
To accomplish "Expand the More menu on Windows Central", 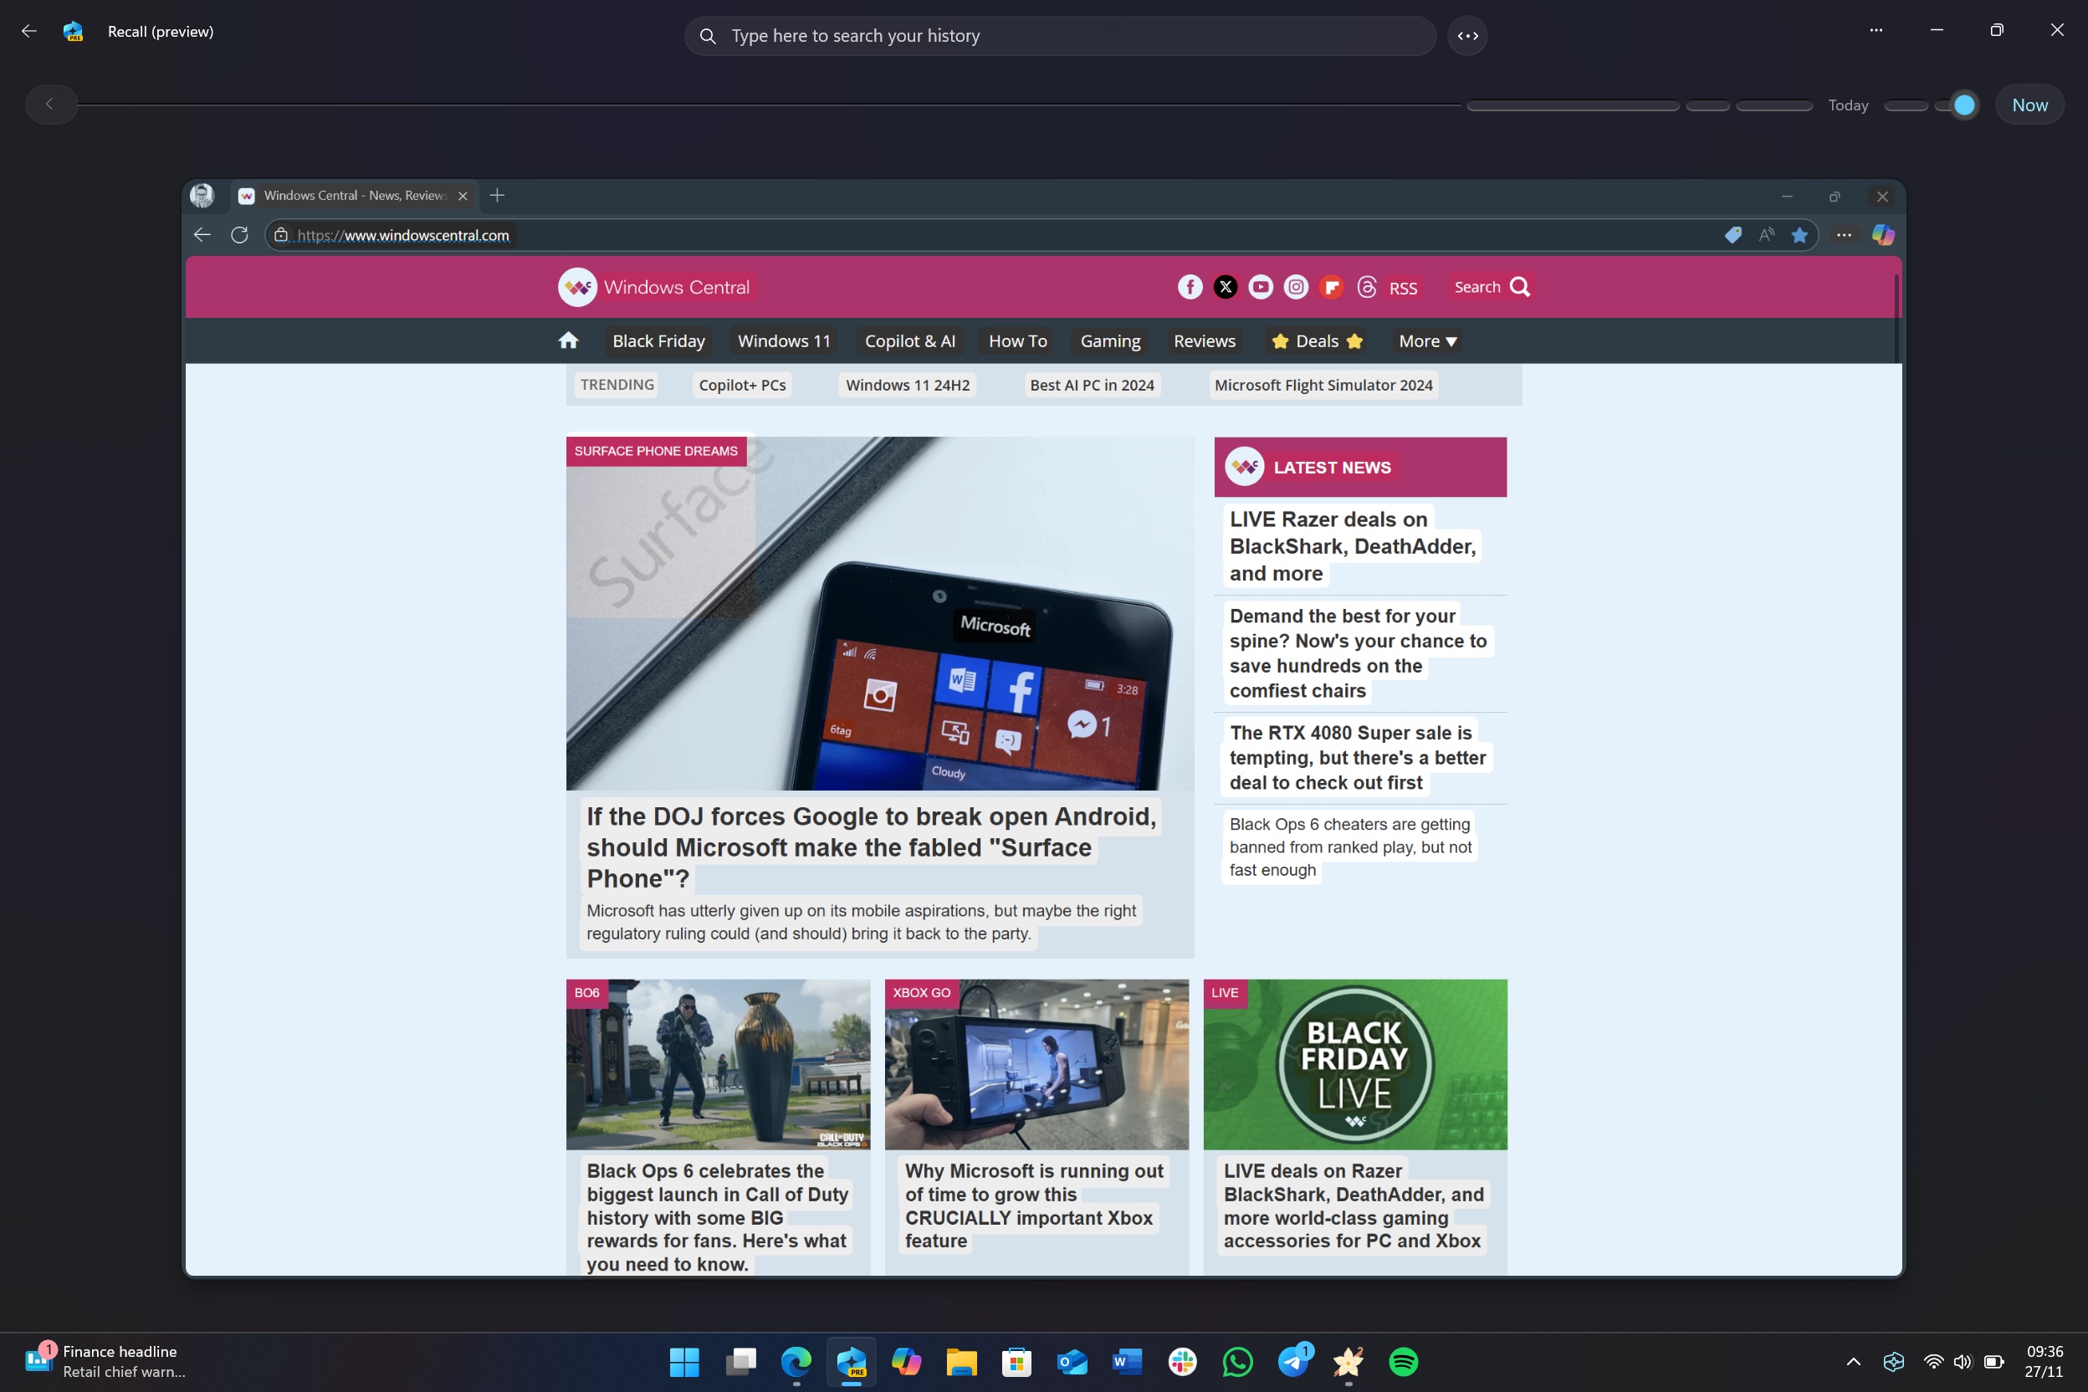I will (x=1425, y=340).
